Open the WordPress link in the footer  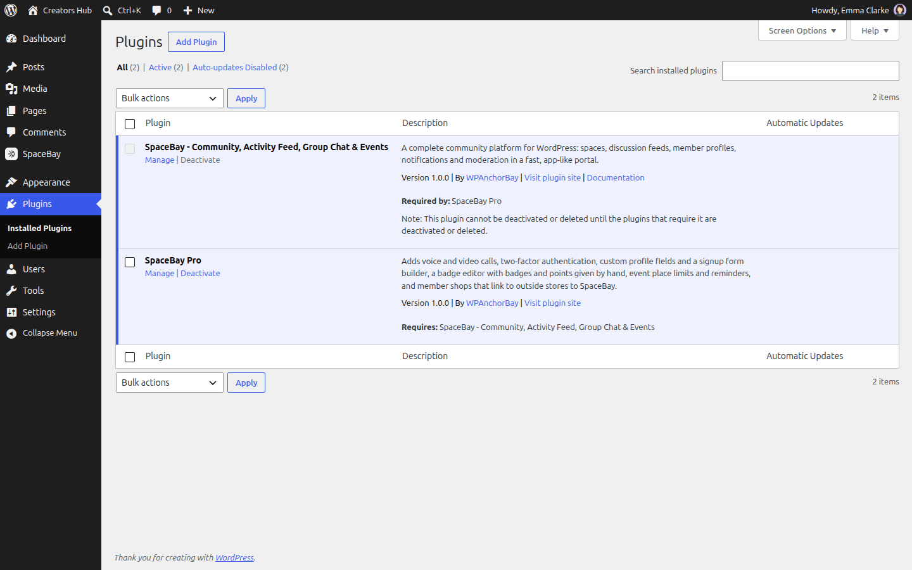pyautogui.click(x=234, y=558)
